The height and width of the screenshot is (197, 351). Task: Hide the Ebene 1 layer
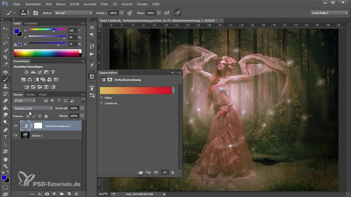pos(16,135)
